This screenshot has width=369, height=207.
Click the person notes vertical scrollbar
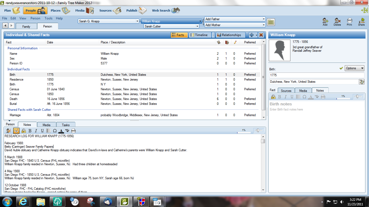click(263, 163)
